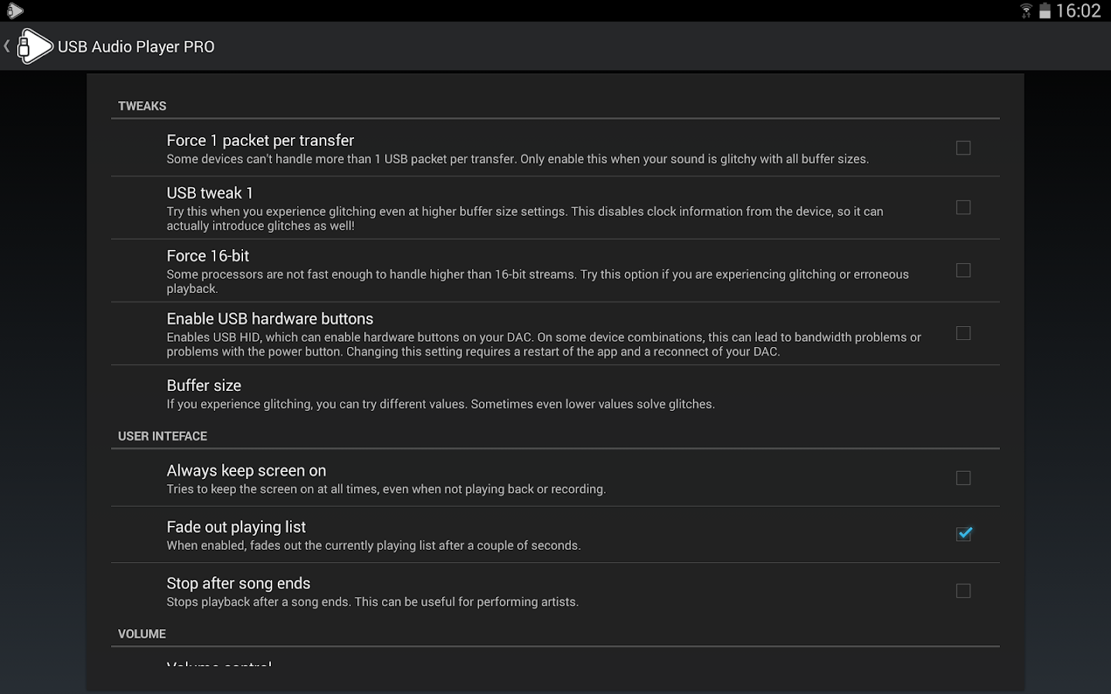This screenshot has height=694, width=1111.
Task: Toggle the USB tweak 1 checkbox
Action: coord(963,207)
